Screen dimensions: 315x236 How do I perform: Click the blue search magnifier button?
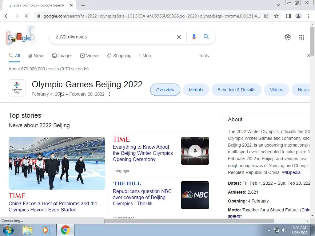206,37
